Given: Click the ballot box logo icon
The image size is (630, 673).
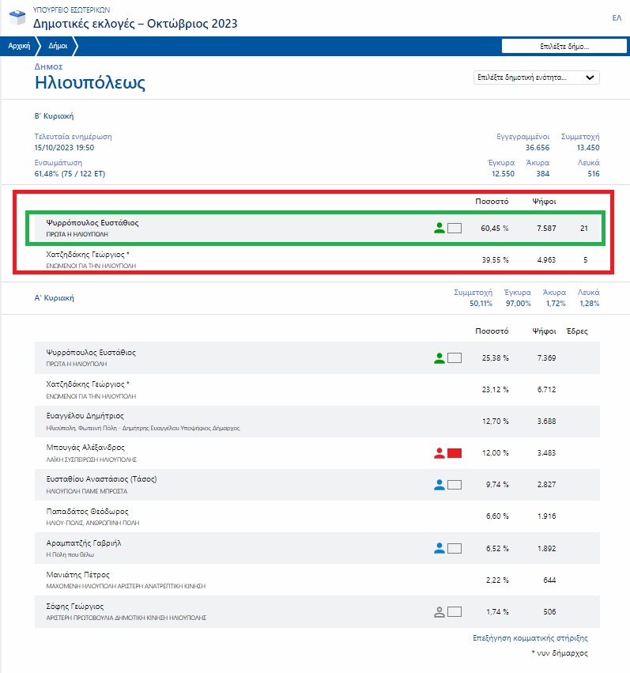Looking at the screenshot, I should tap(17, 17).
